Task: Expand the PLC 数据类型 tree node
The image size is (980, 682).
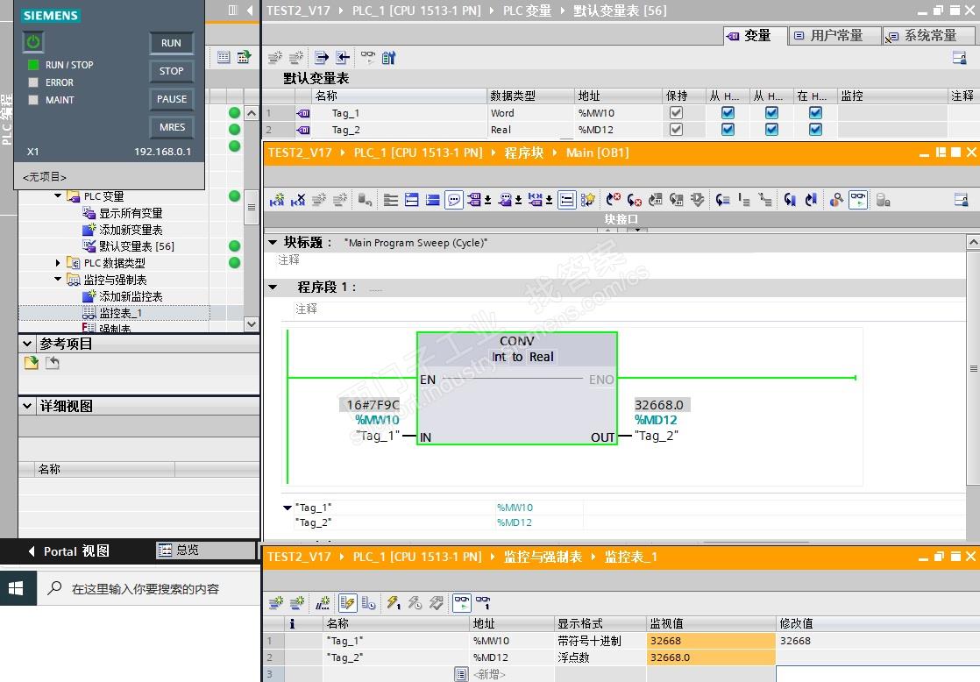Action: point(58,263)
